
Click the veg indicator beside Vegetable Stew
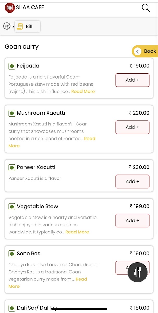click(x=12, y=207)
